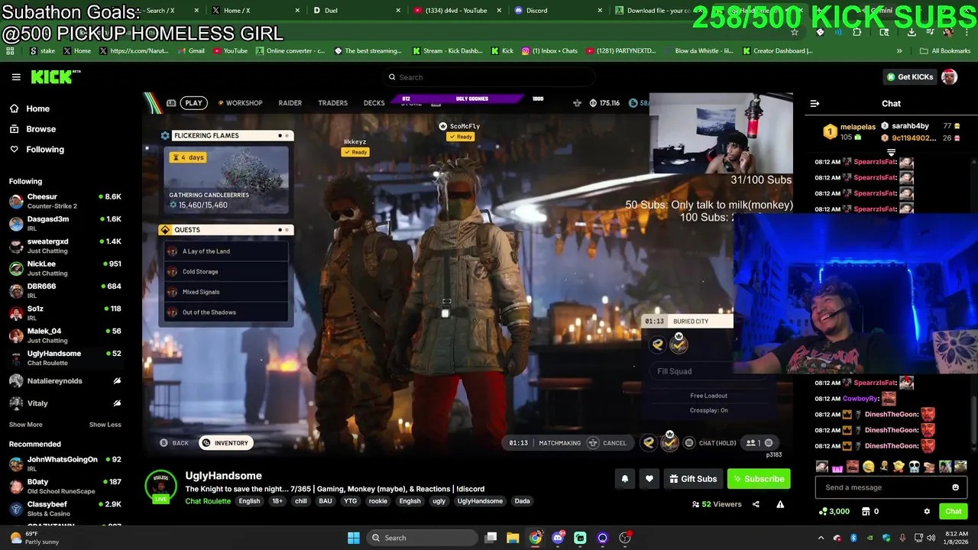The height and width of the screenshot is (550, 978).
Task: Open the sweatergxd channel
Action: (x=65, y=246)
